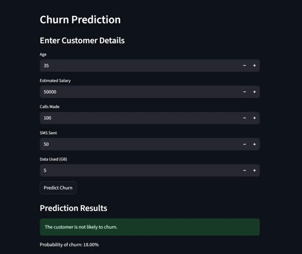The image size is (302, 254).
Task: Select the Data Used (GB) input field
Action: [121, 170]
